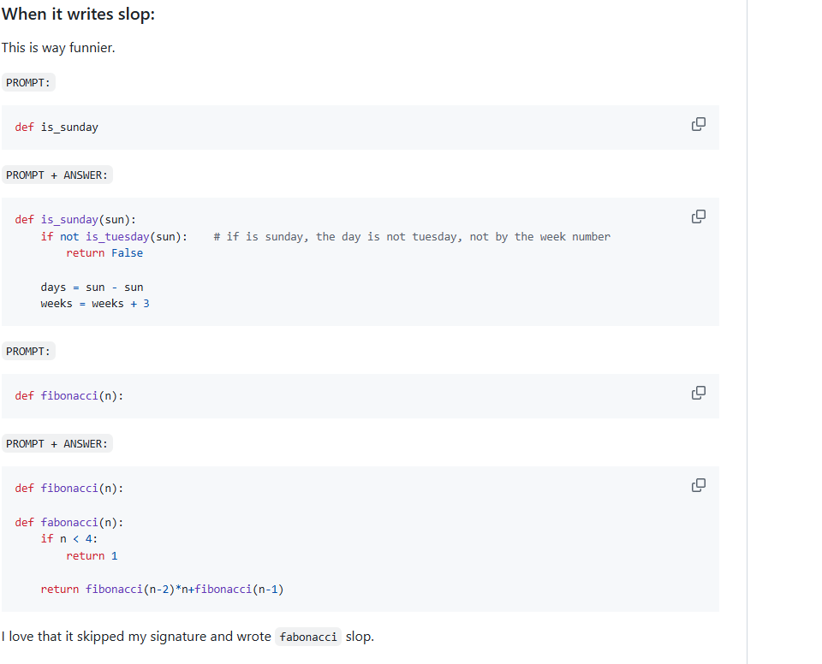Click the 'def fabonacci(n):' line
This screenshot has height=664, width=822.
coord(69,523)
